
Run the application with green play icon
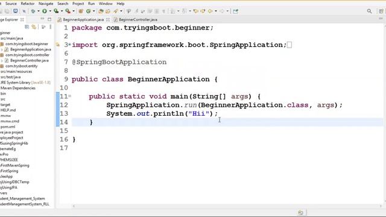pos(44,11)
